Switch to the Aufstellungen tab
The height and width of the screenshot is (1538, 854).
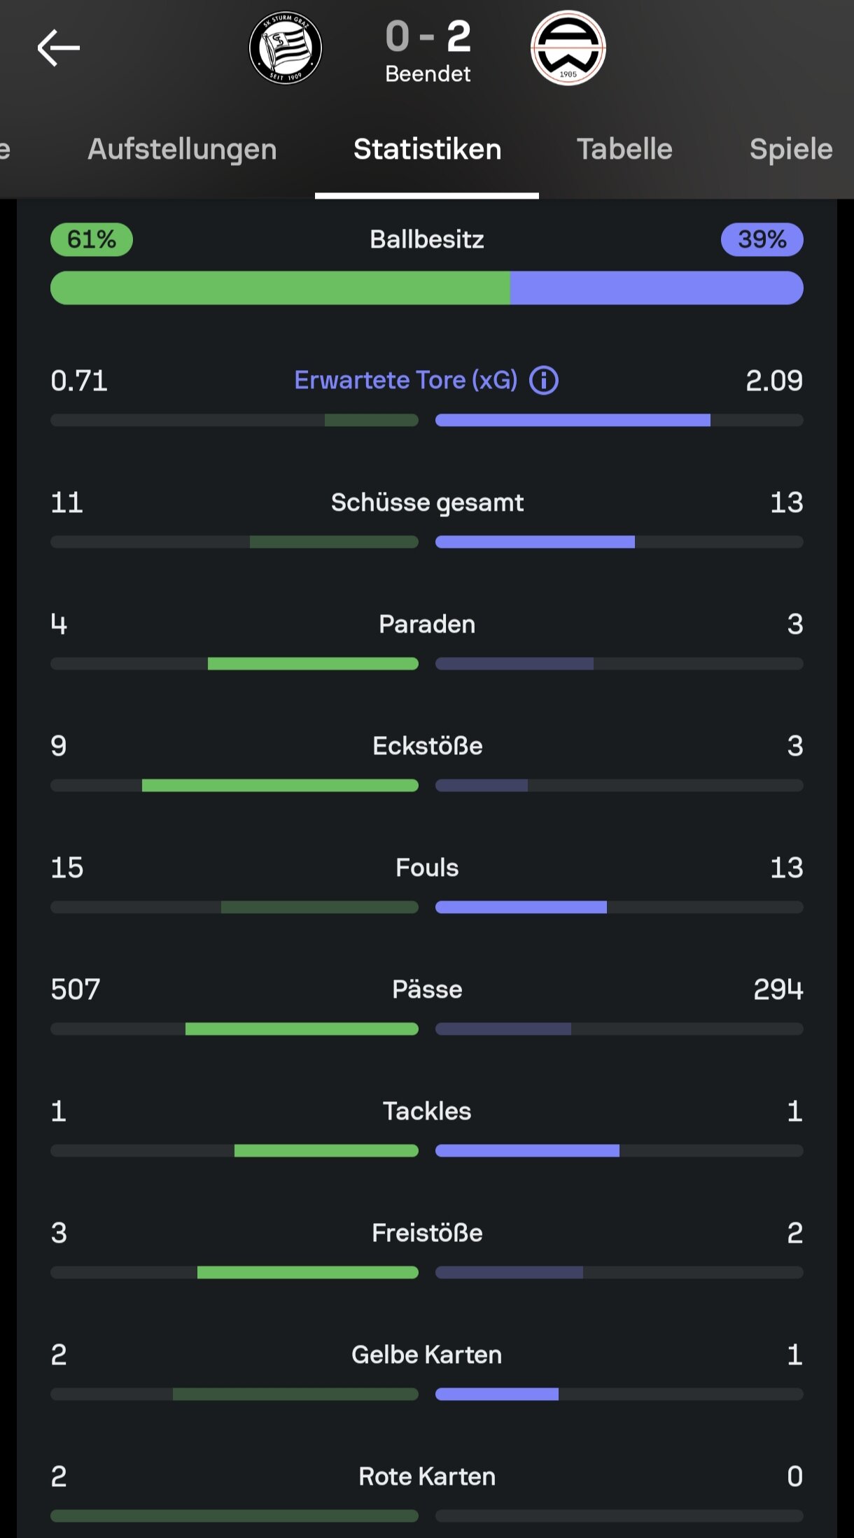click(x=182, y=149)
